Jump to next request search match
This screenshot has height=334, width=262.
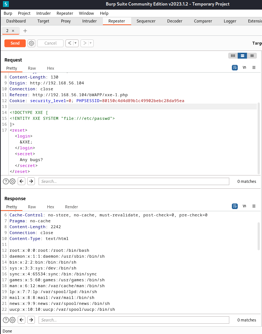31,181
